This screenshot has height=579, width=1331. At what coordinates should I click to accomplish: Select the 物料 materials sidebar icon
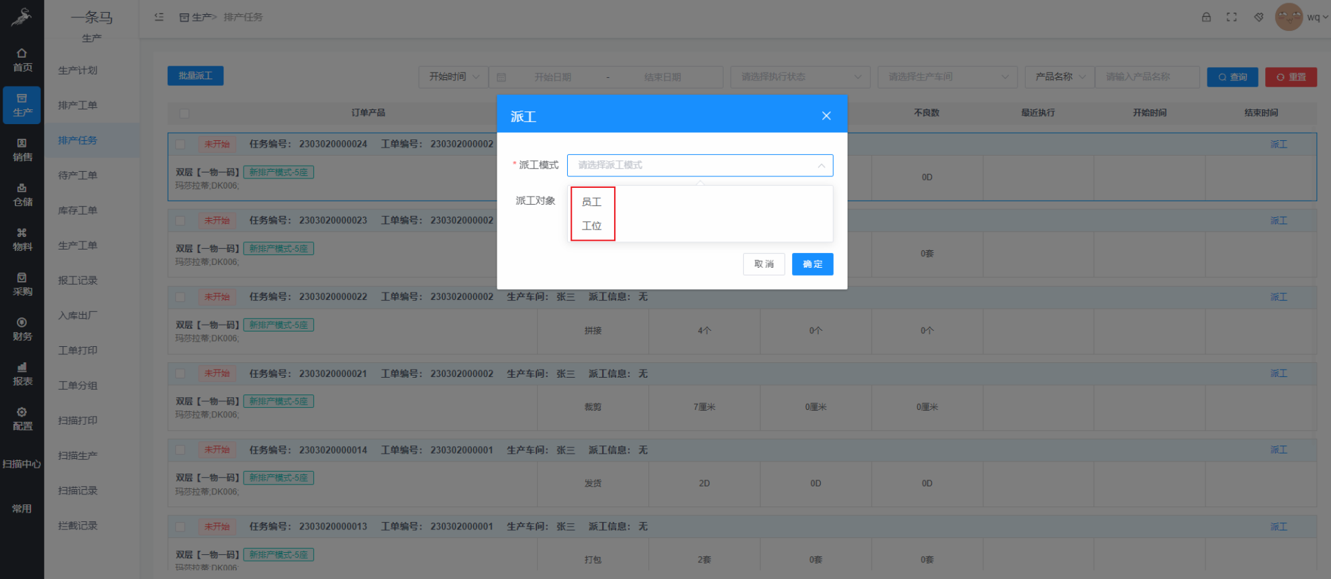tap(22, 233)
